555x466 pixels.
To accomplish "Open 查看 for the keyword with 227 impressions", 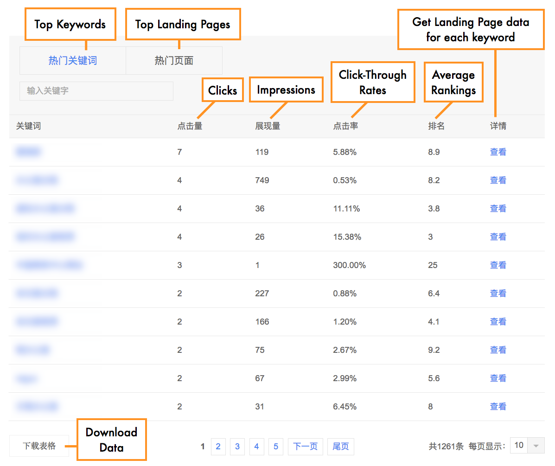I will click(498, 293).
